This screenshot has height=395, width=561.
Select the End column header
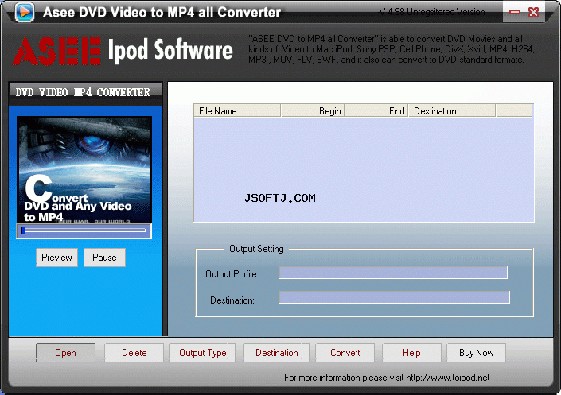point(376,110)
